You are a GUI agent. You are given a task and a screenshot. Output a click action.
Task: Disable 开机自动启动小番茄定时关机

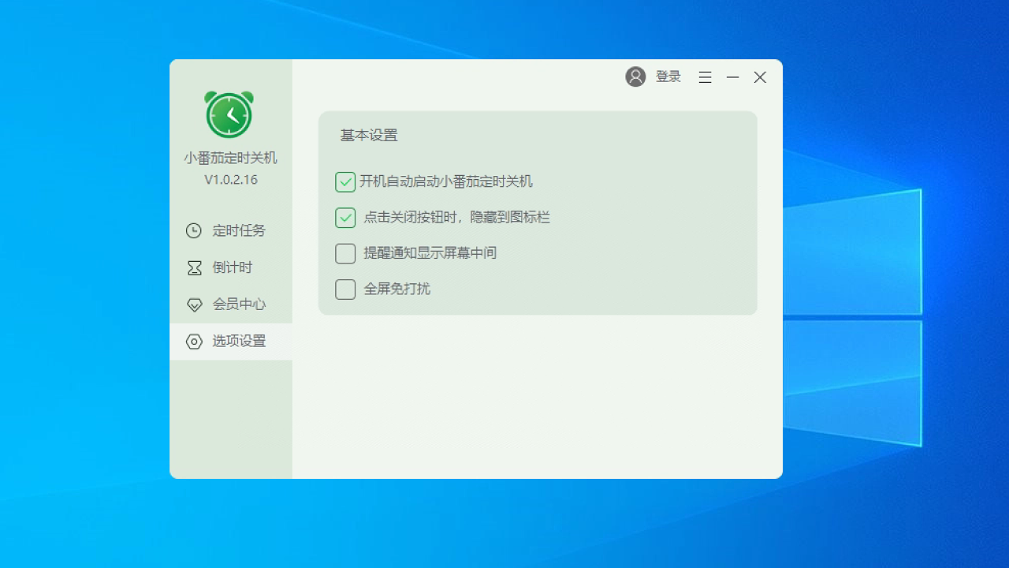(344, 181)
